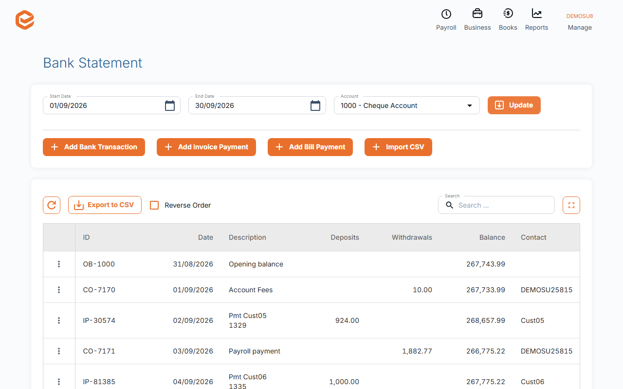Open row actions for CO-7171
Viewport: 623px width, 389px height.
(x=59, y=351)
